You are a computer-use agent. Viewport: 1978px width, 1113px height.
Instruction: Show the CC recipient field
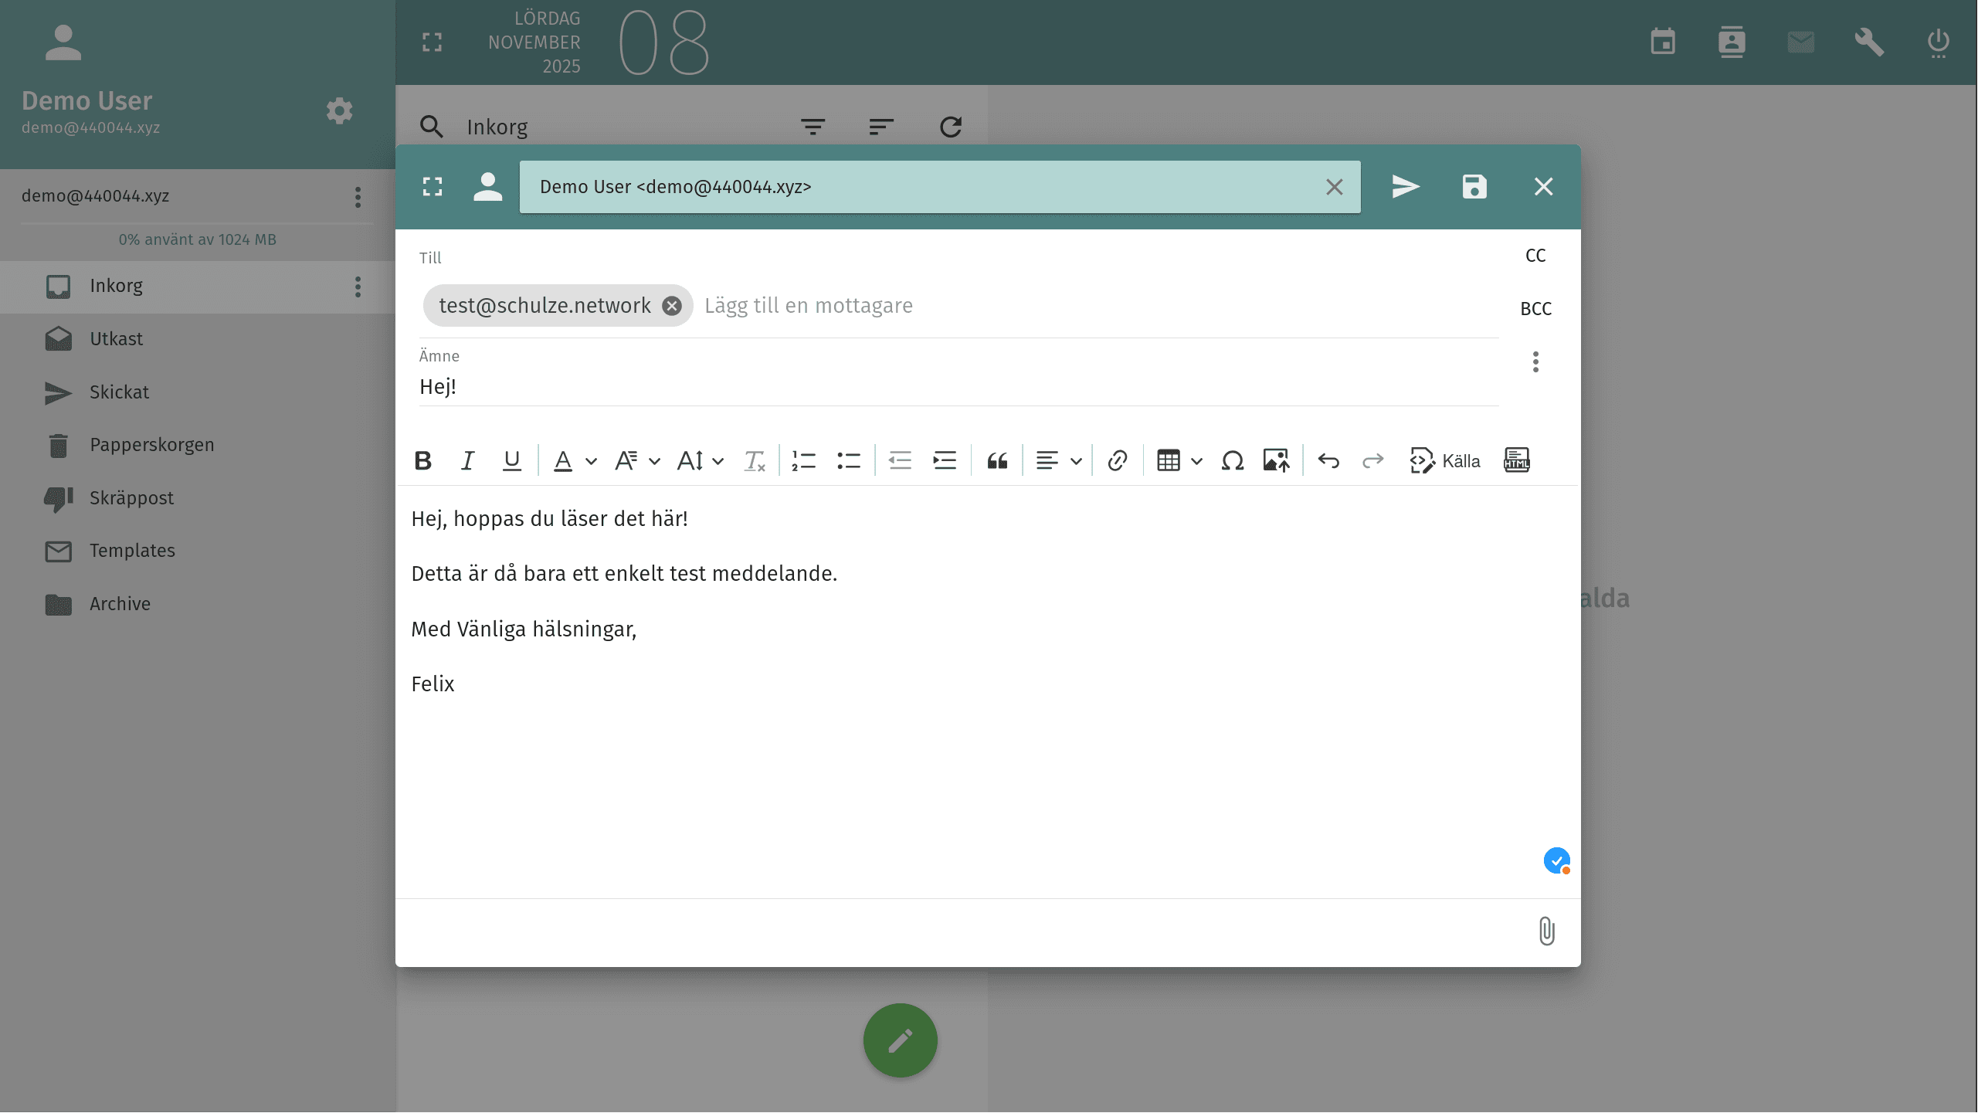coord(1535,256)
